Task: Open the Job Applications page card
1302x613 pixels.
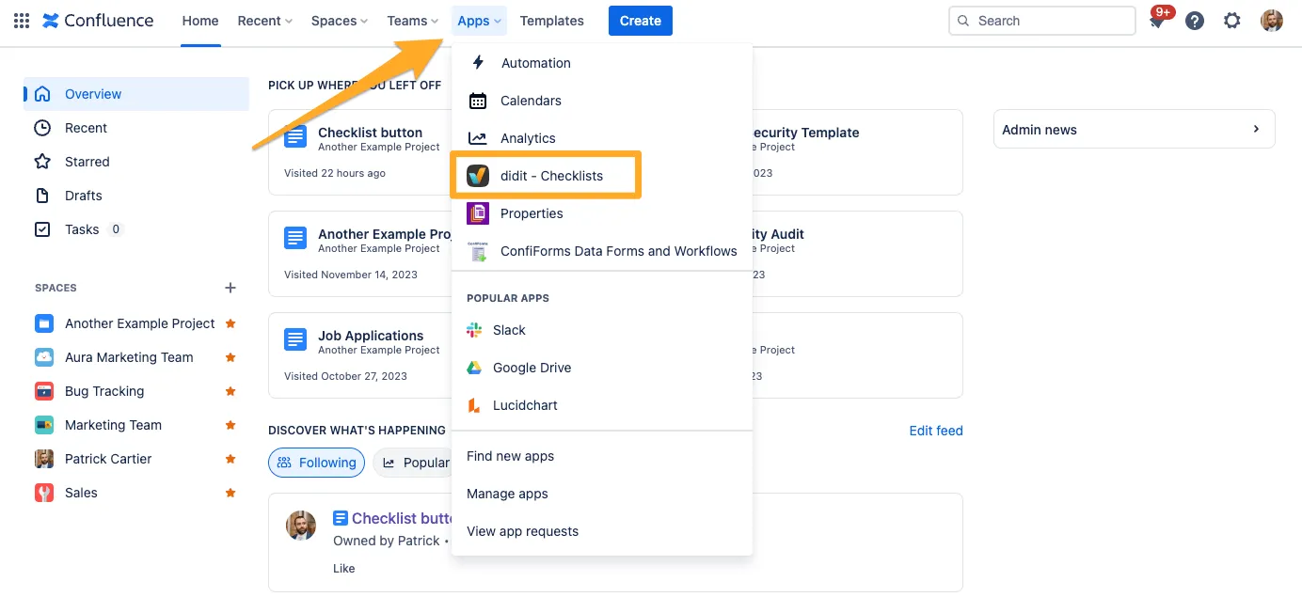Action: [361, 355]
